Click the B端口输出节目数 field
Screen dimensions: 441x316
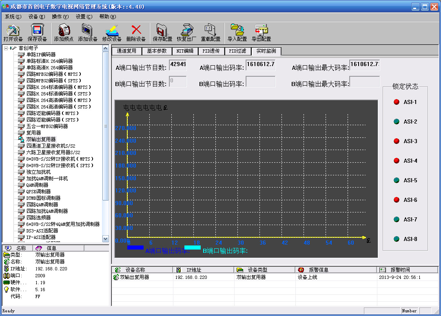click(178, 81)
